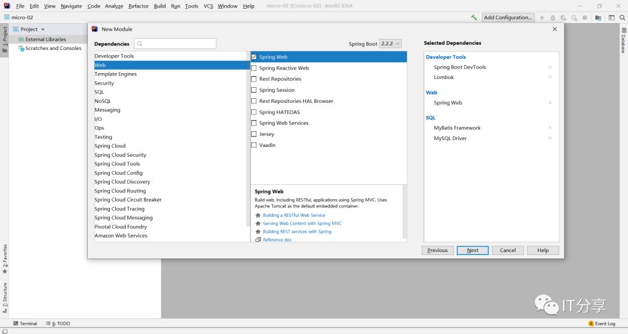Open the Tools menu
The height and width of the screenshot is (334, 628).
coord(191,6)
